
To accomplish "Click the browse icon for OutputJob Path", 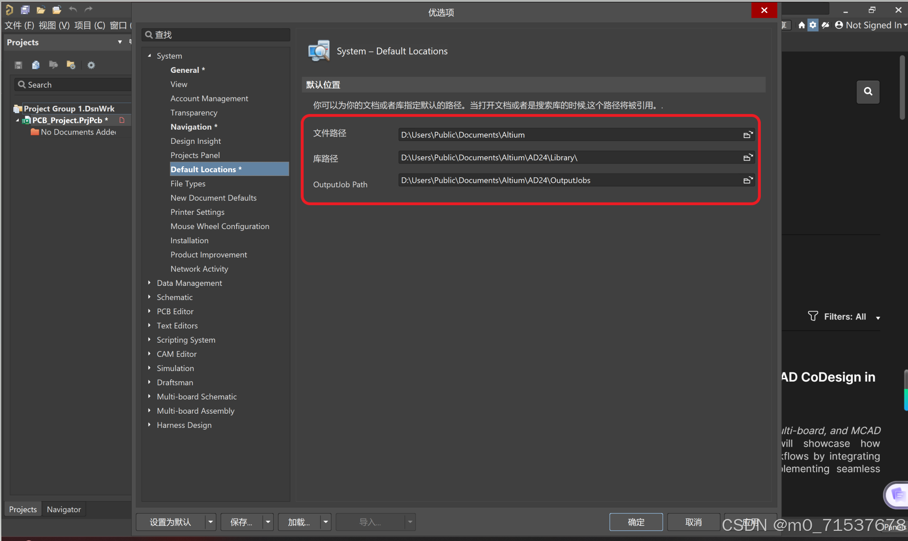I will 747,180.
